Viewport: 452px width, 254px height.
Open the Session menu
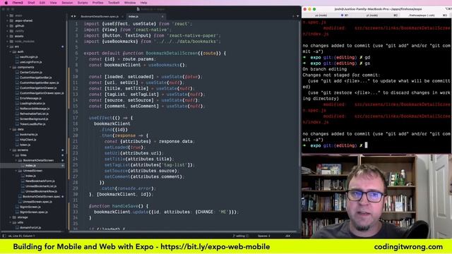coord(67,3)
